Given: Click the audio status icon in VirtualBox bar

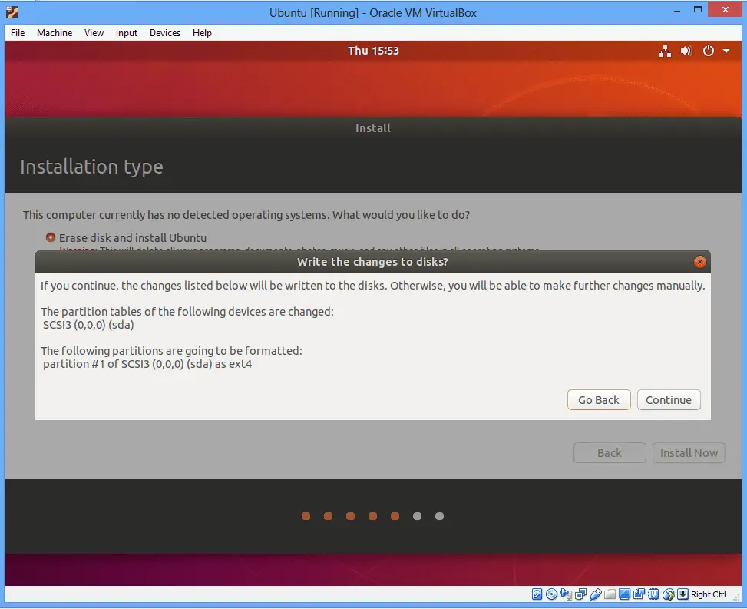Looking at the screenshot, I should coord(566,594).
